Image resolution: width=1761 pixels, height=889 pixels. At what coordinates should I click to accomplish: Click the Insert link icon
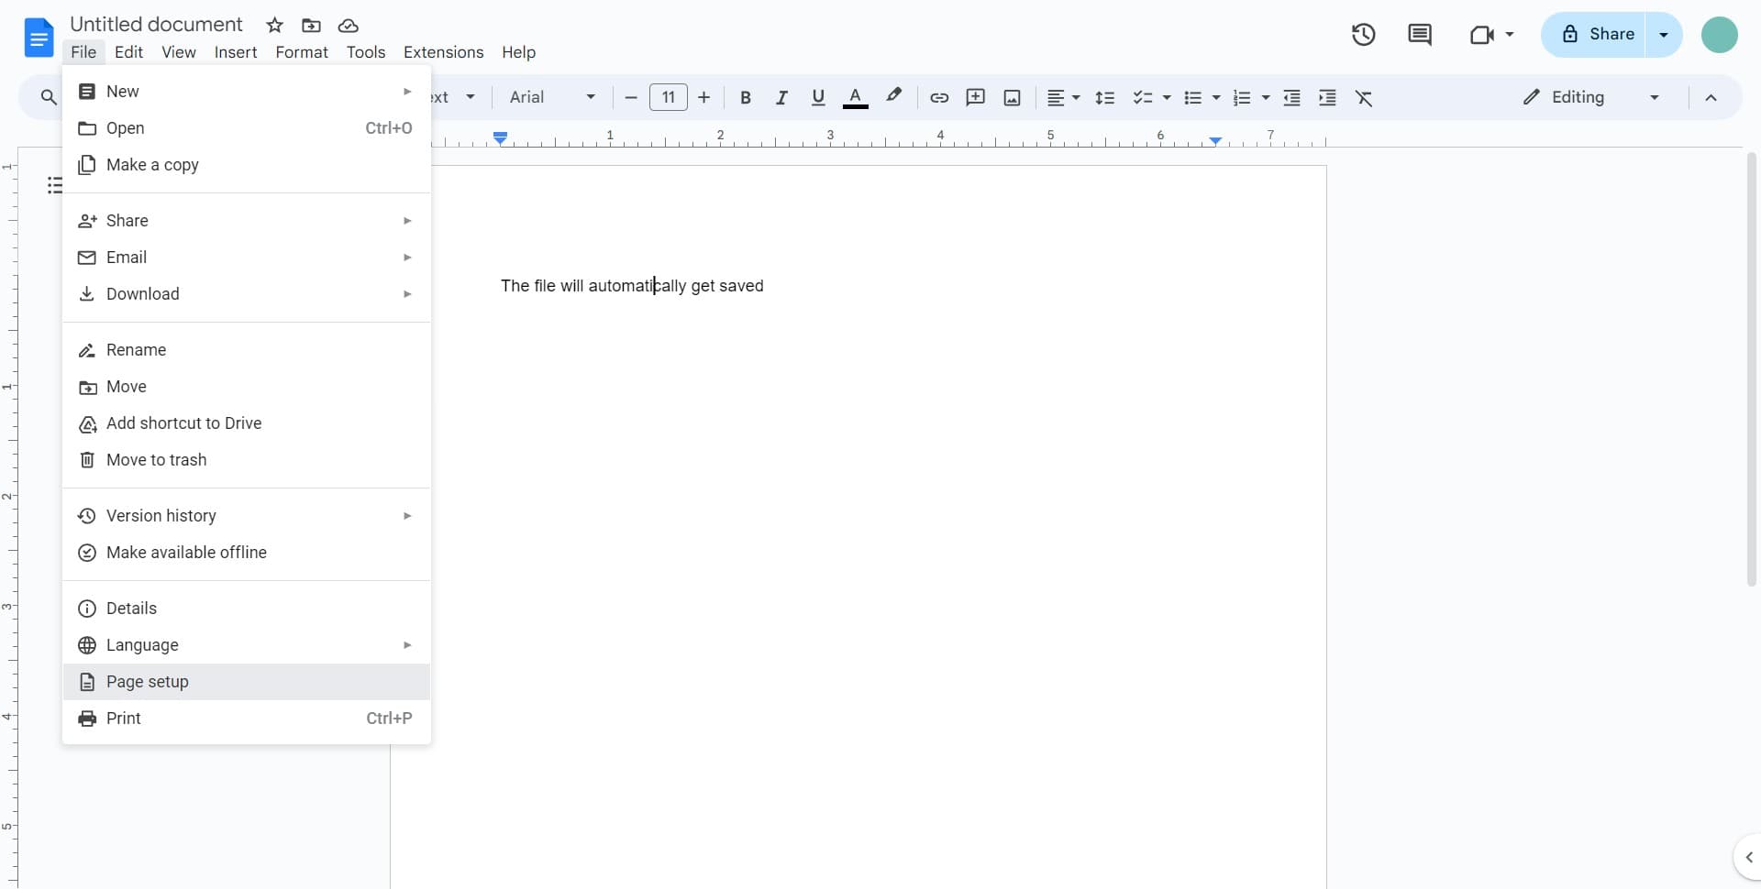pos(938,97)
